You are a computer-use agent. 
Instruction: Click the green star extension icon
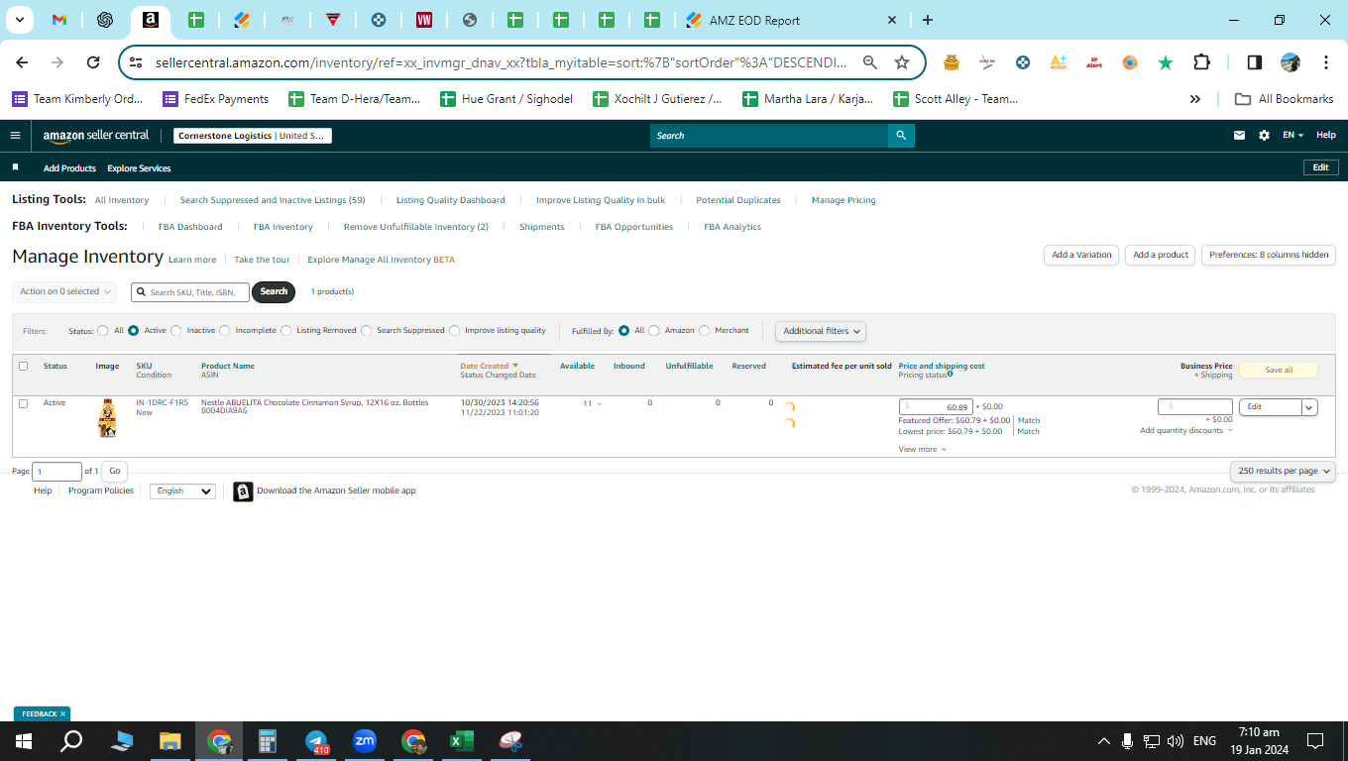[x=1166, y=62]
